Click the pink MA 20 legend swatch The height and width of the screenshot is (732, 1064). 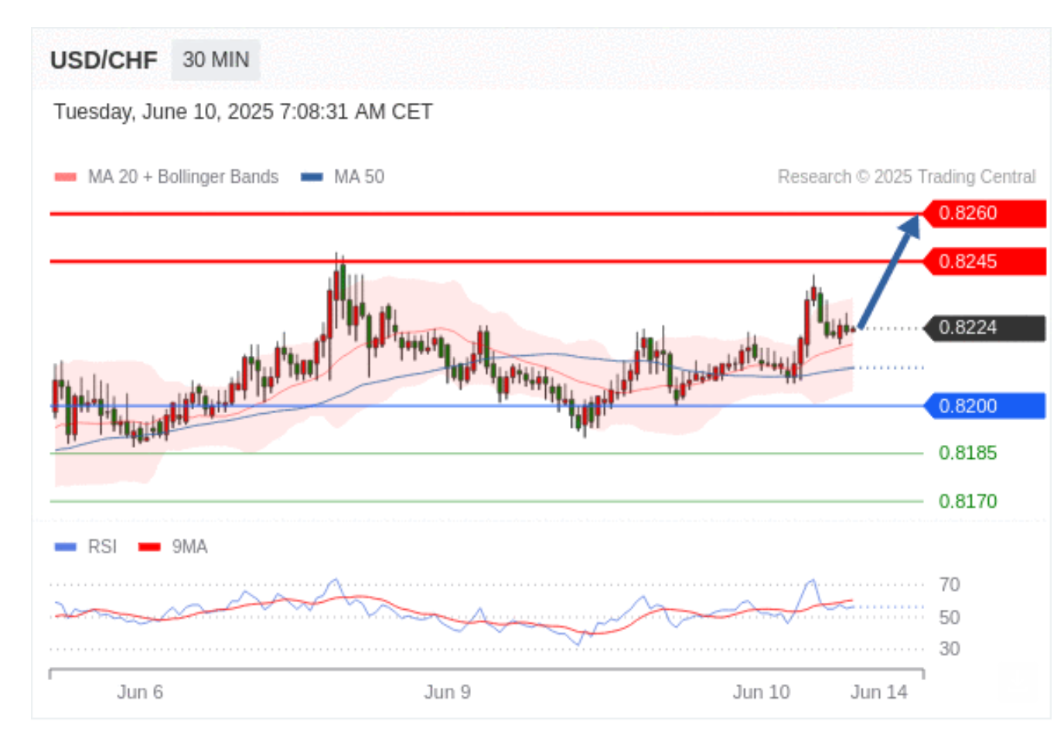66,177
